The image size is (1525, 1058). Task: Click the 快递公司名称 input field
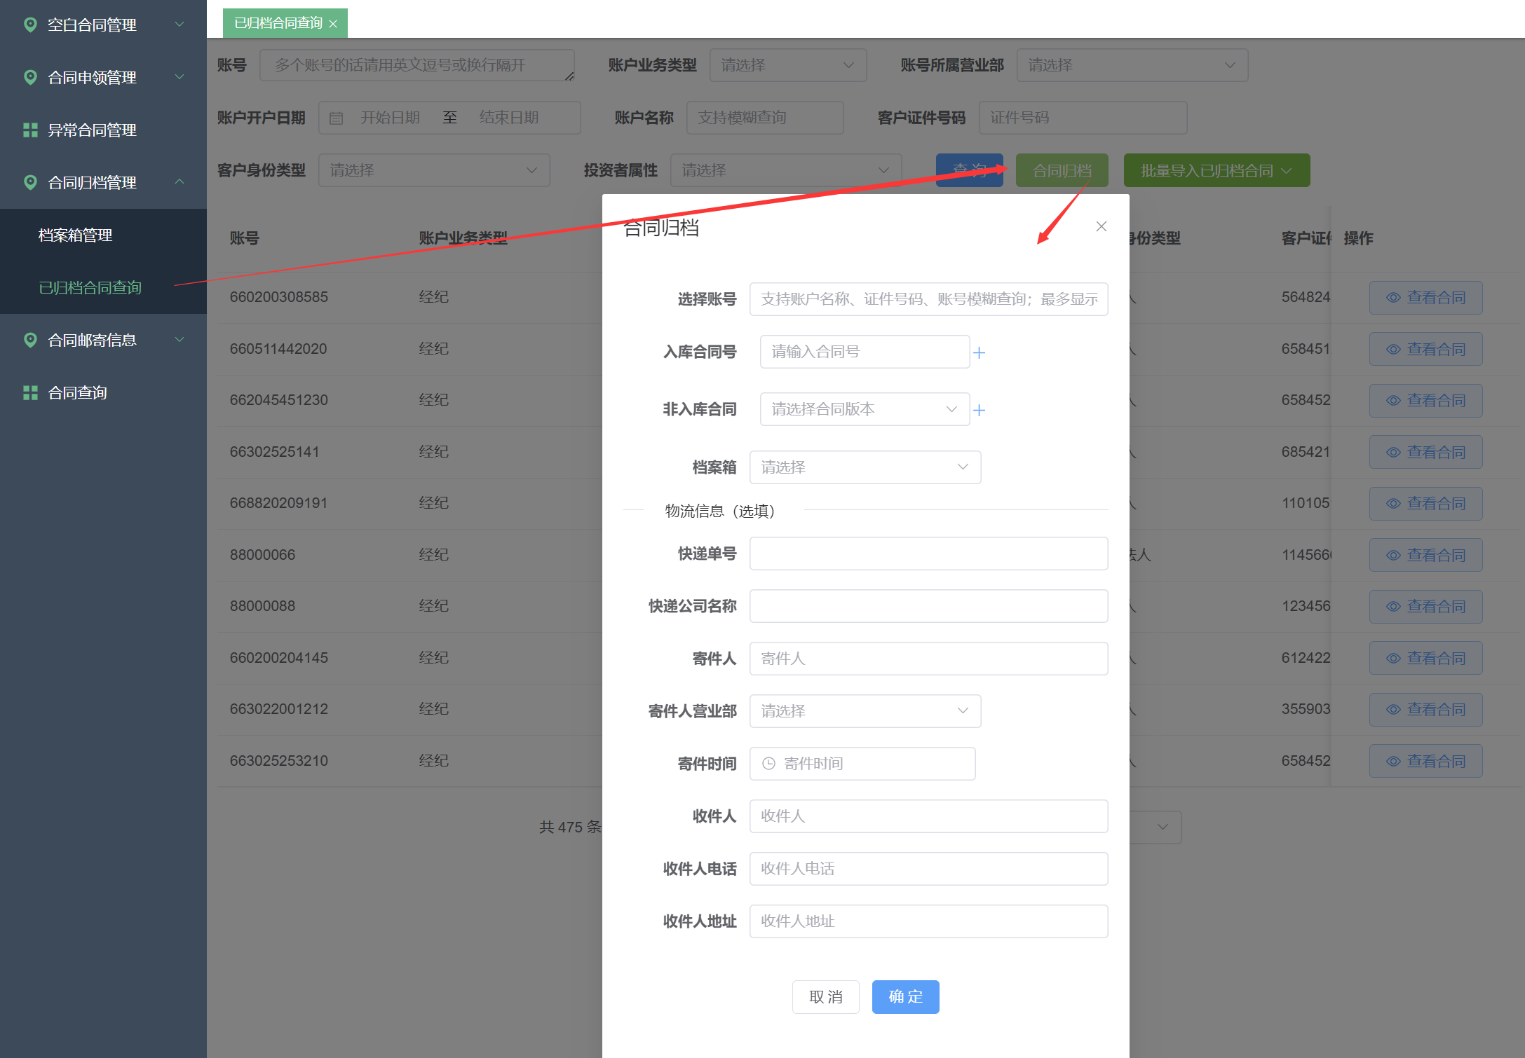[929, 606]
